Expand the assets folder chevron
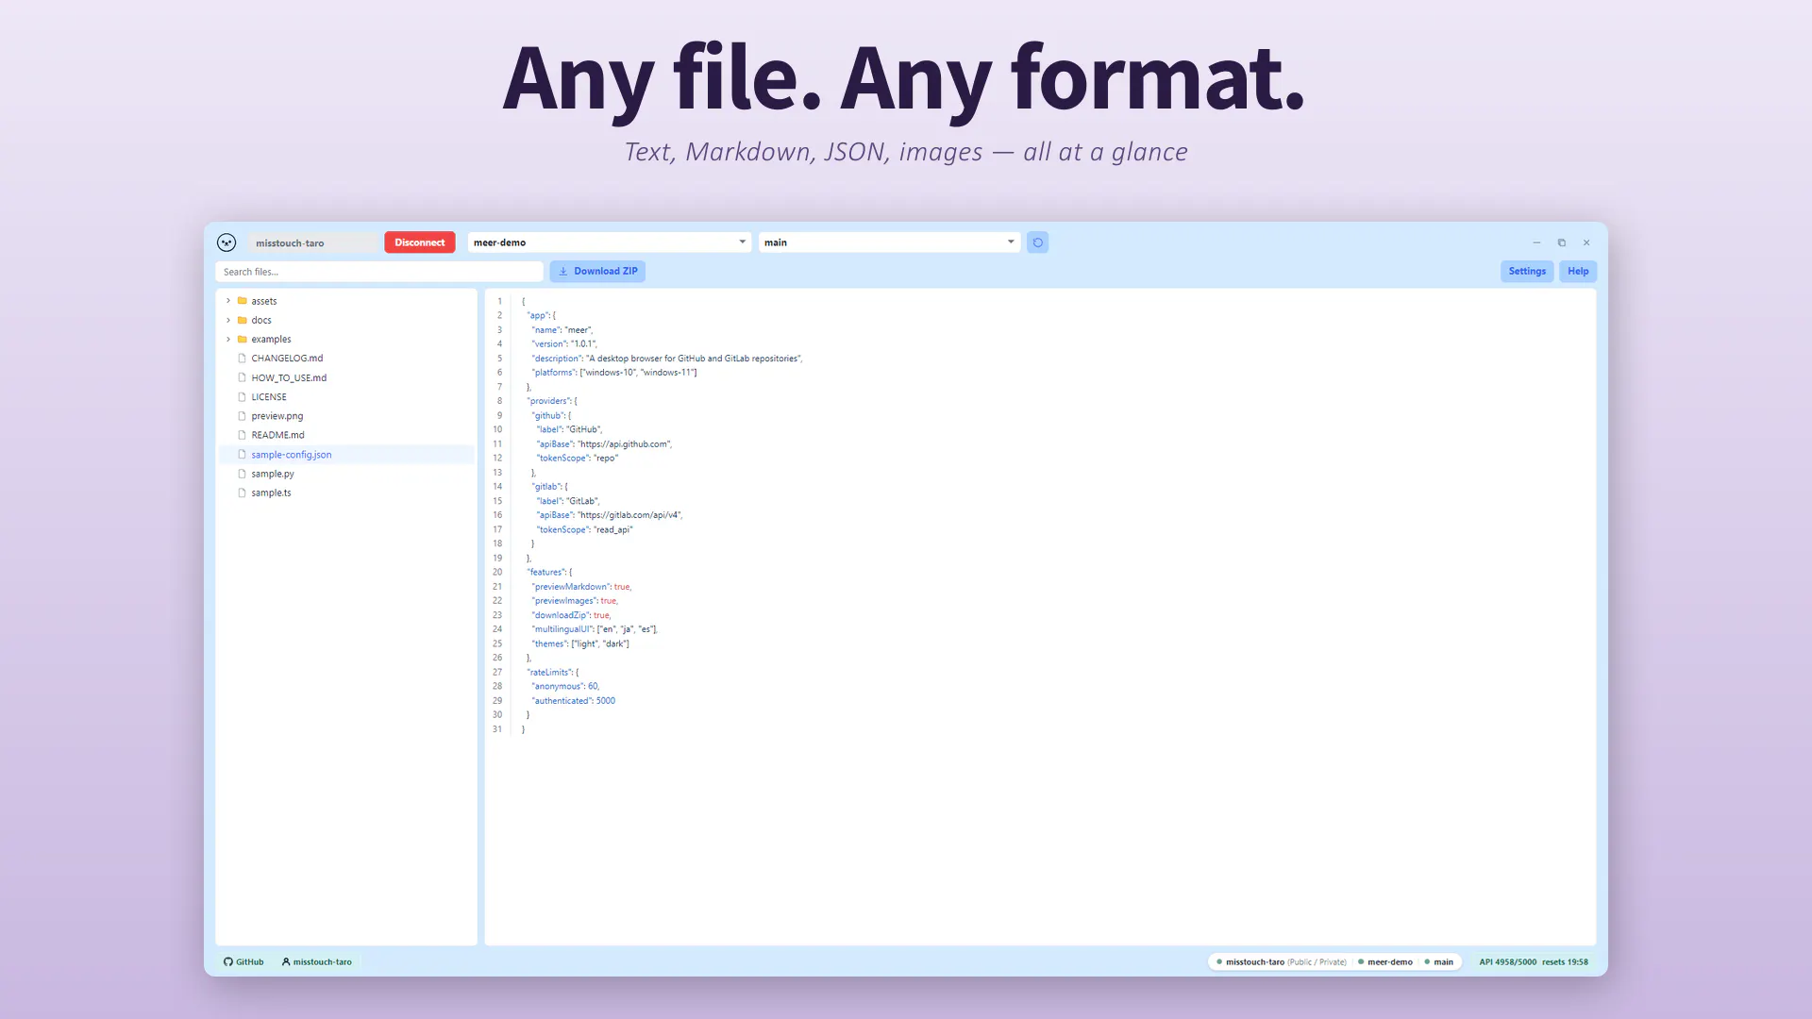The height and width of the screenshot is (1019, 1812). click(x=228, y=301)
